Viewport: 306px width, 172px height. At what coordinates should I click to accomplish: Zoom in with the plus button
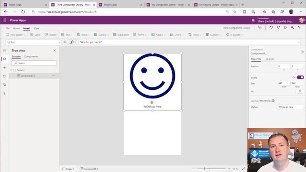coord(229,169)
